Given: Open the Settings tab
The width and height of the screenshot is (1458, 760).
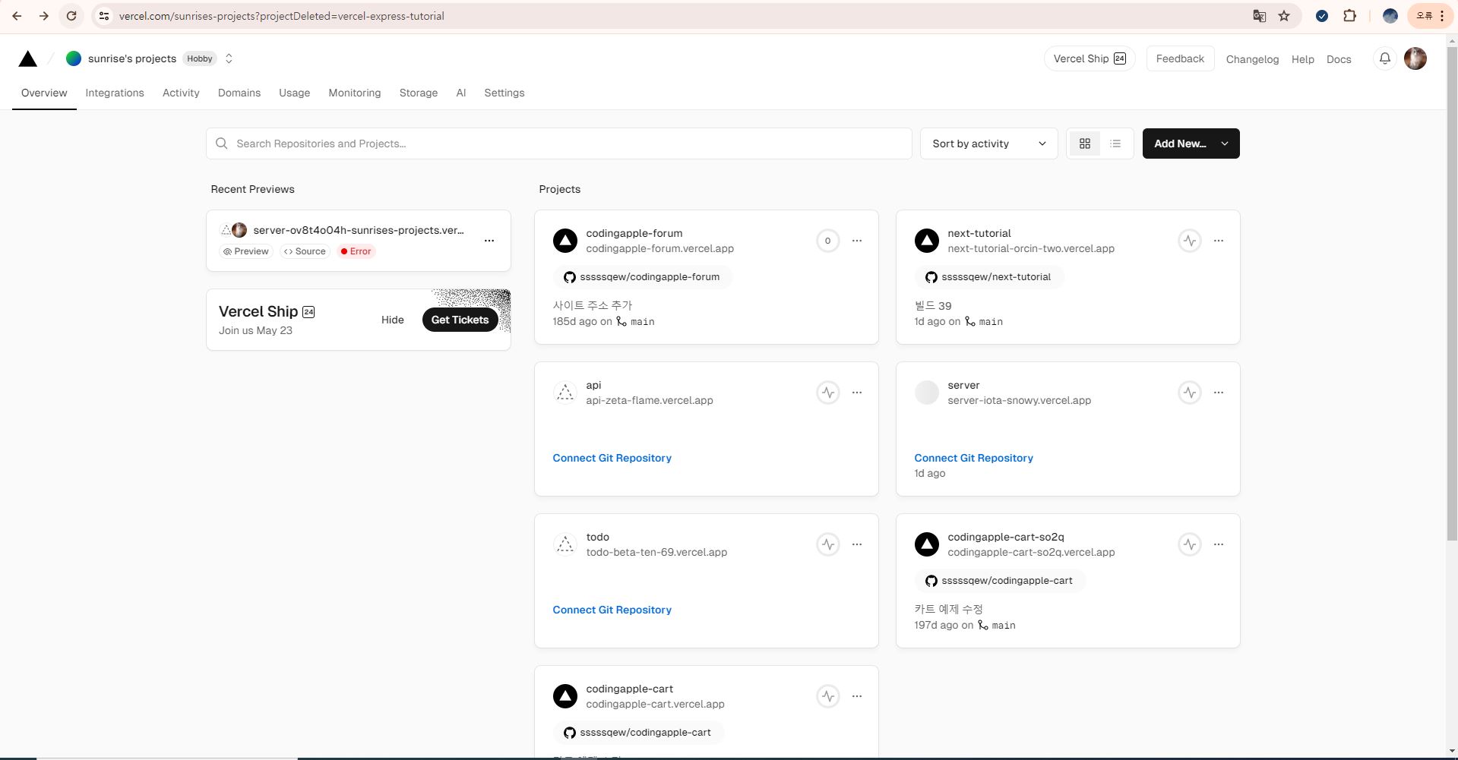Looking at the screenshot, I should [x=504, y=93].
